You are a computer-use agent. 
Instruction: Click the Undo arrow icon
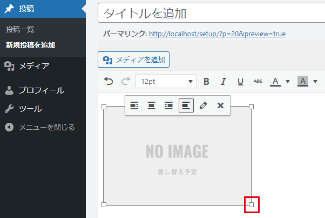pos(109,82)
